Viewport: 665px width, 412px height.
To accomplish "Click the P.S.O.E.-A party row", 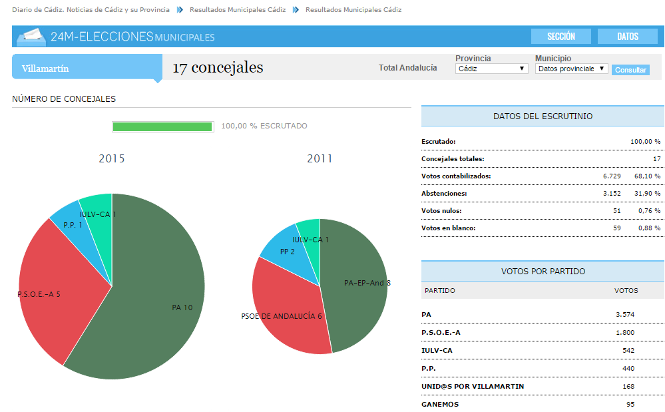I will coord(543,332).
